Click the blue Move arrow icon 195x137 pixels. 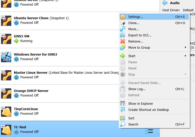(123, 29)
